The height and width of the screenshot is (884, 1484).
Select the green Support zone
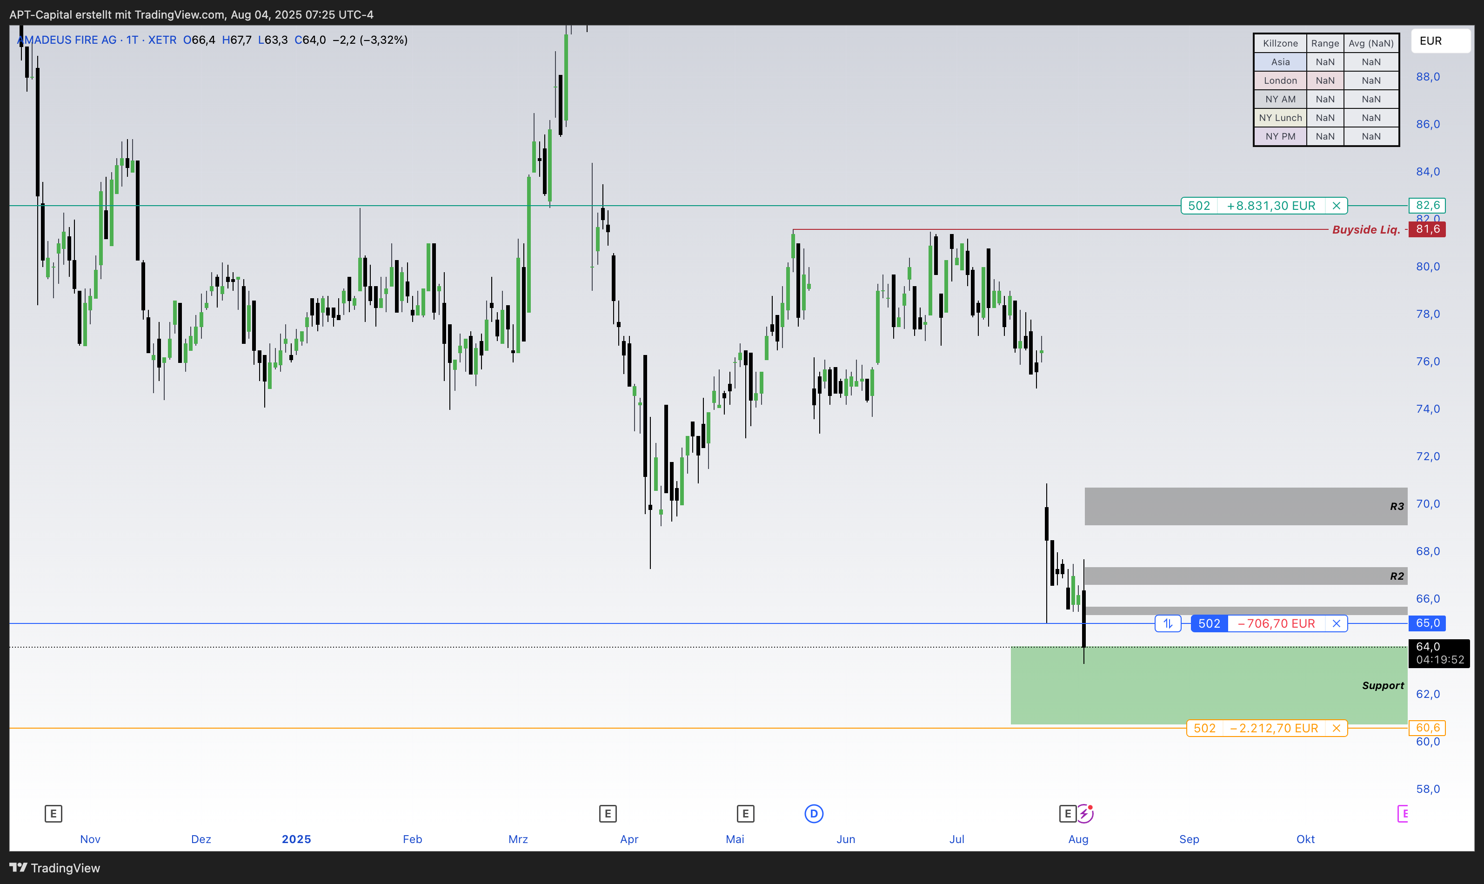coord(1209,685)
